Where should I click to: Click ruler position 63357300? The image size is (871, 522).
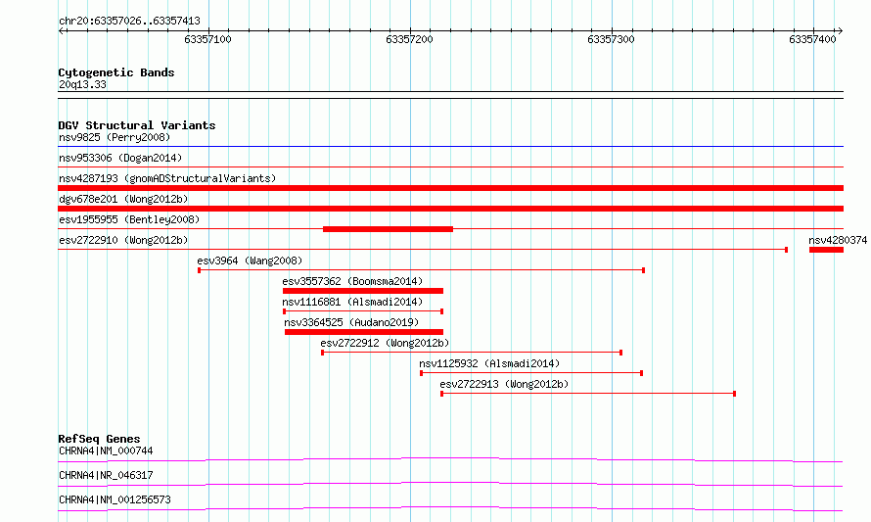[611, 39]
